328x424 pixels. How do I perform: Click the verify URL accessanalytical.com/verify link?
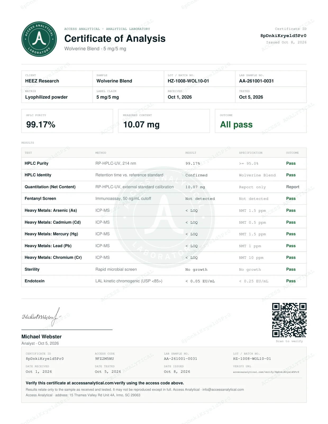(266, 372)
